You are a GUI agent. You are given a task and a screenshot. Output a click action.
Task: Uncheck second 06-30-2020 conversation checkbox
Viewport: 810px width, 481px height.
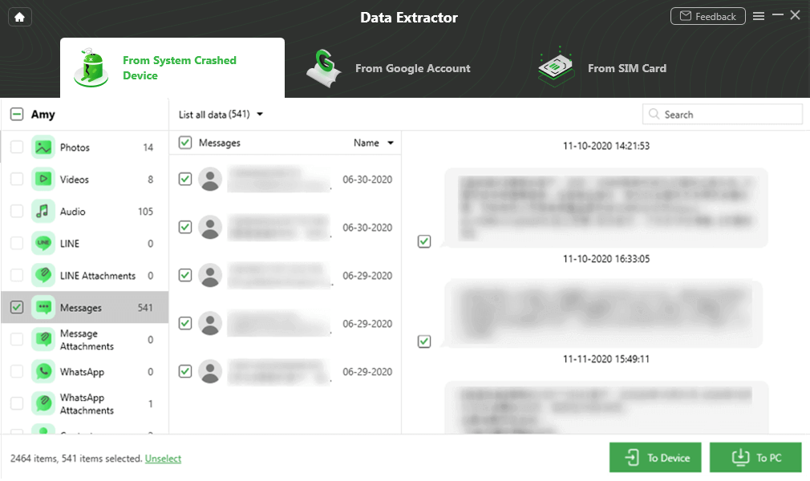(x=185, y=228)
